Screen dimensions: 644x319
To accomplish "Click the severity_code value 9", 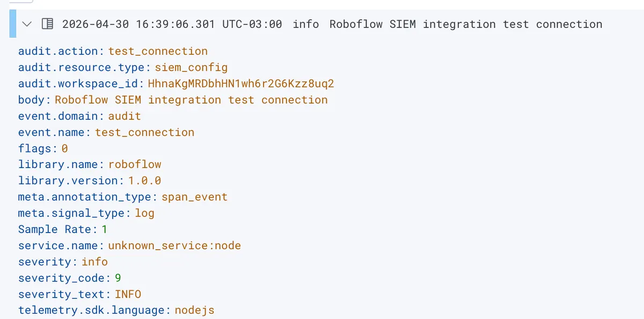I will click(x=118, y=278).
